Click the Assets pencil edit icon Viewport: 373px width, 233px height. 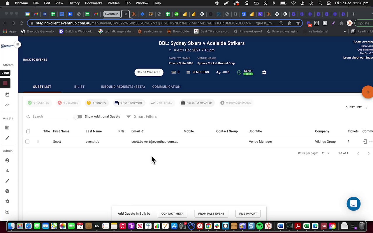click(x=7, y=138)
